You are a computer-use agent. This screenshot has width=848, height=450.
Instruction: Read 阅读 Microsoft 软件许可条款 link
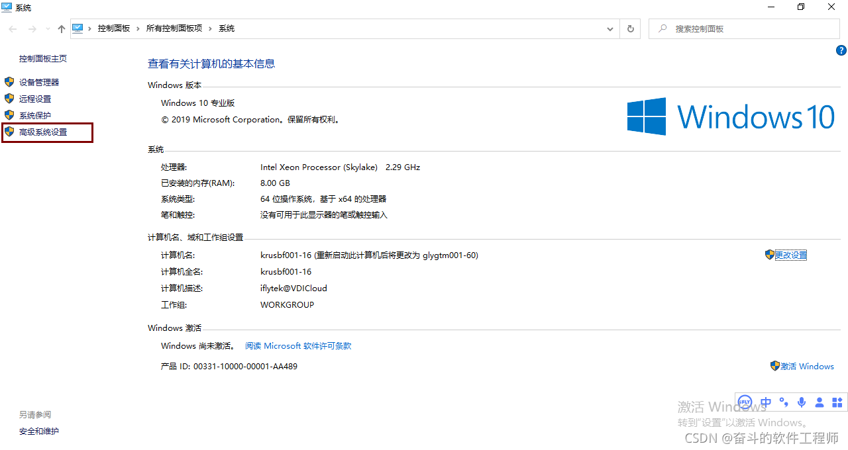click(298, 345)
